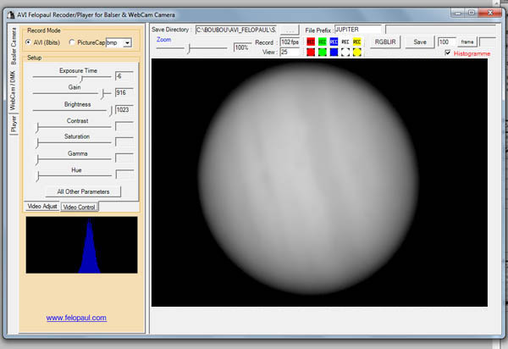Open the bmp picture format dropdown
Image resolution: width=508 pixels, height=349 pixels.
pyautogui.click(x=127, y=42)
